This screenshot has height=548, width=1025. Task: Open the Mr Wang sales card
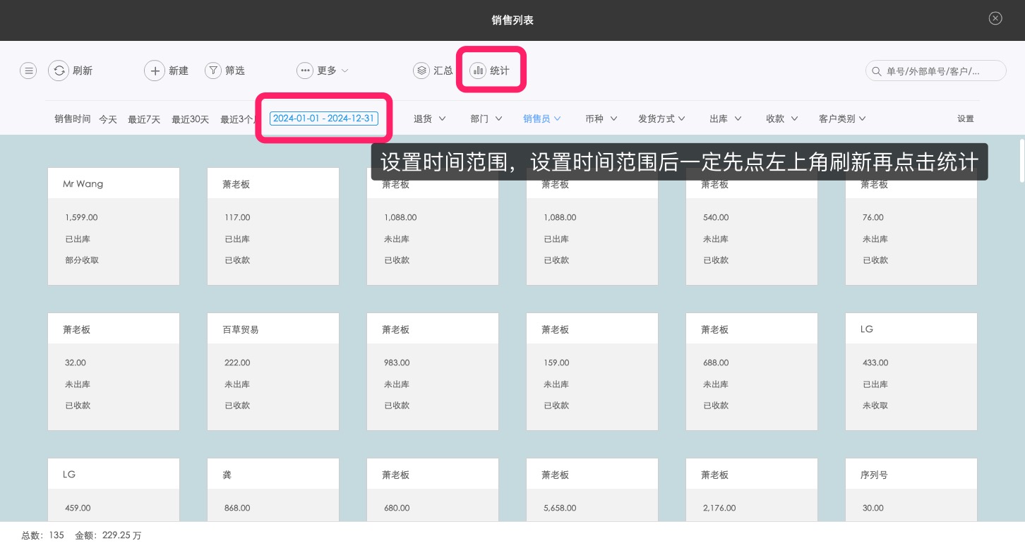pos(114,226)
